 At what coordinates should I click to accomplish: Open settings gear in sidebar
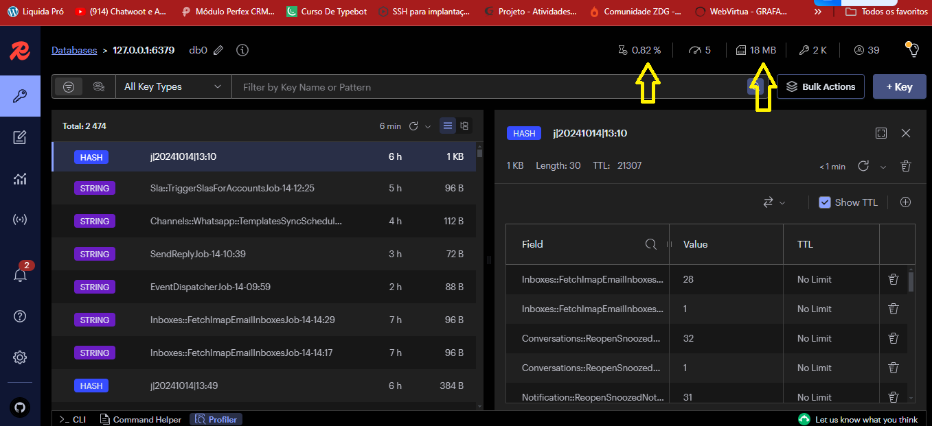20,357
